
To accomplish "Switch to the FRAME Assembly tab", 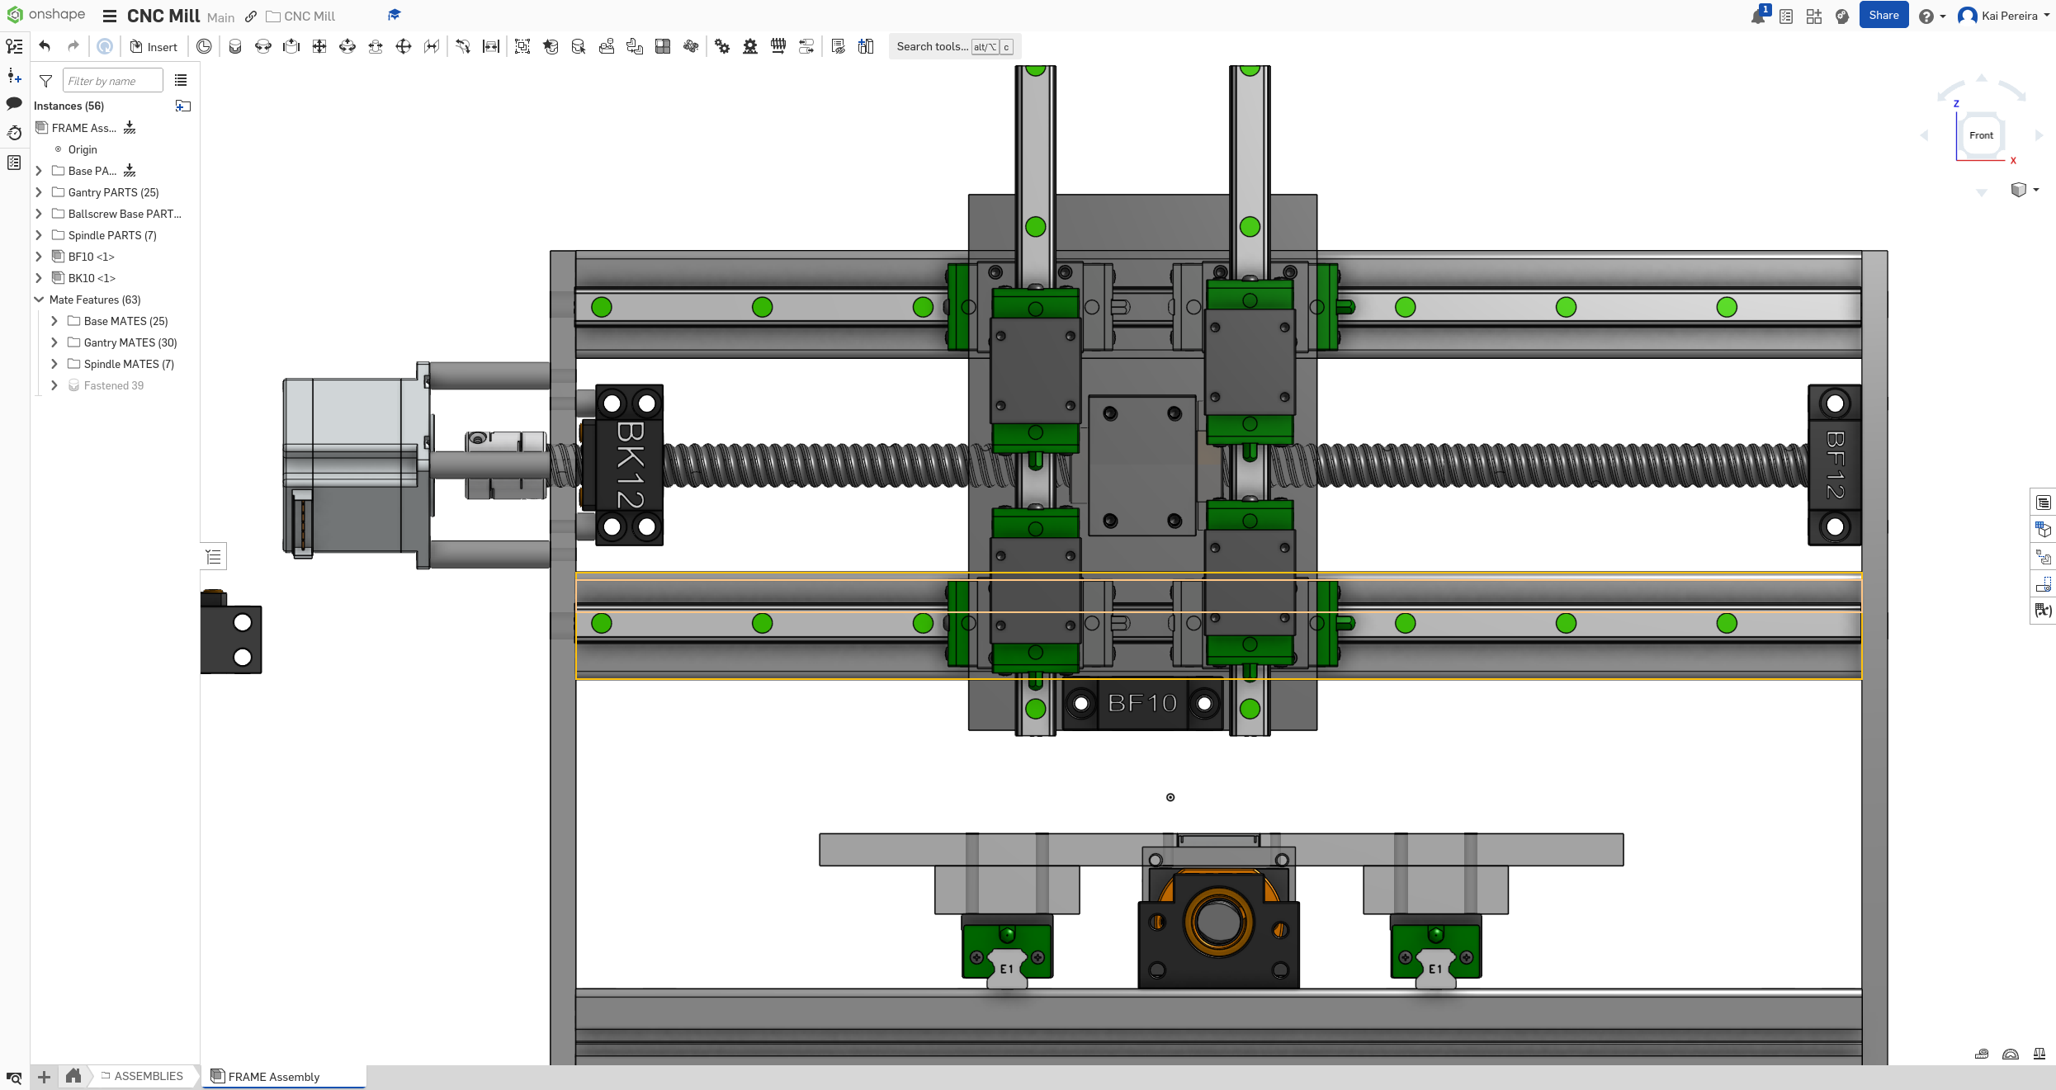I will pos(273,1076).
